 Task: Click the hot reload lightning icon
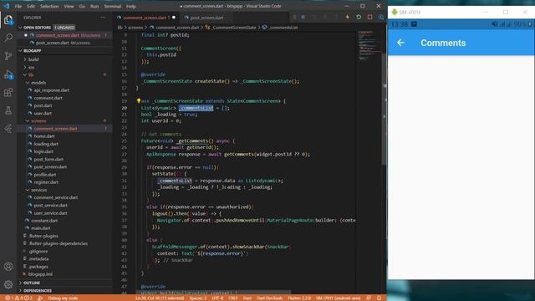pos(348,17)
